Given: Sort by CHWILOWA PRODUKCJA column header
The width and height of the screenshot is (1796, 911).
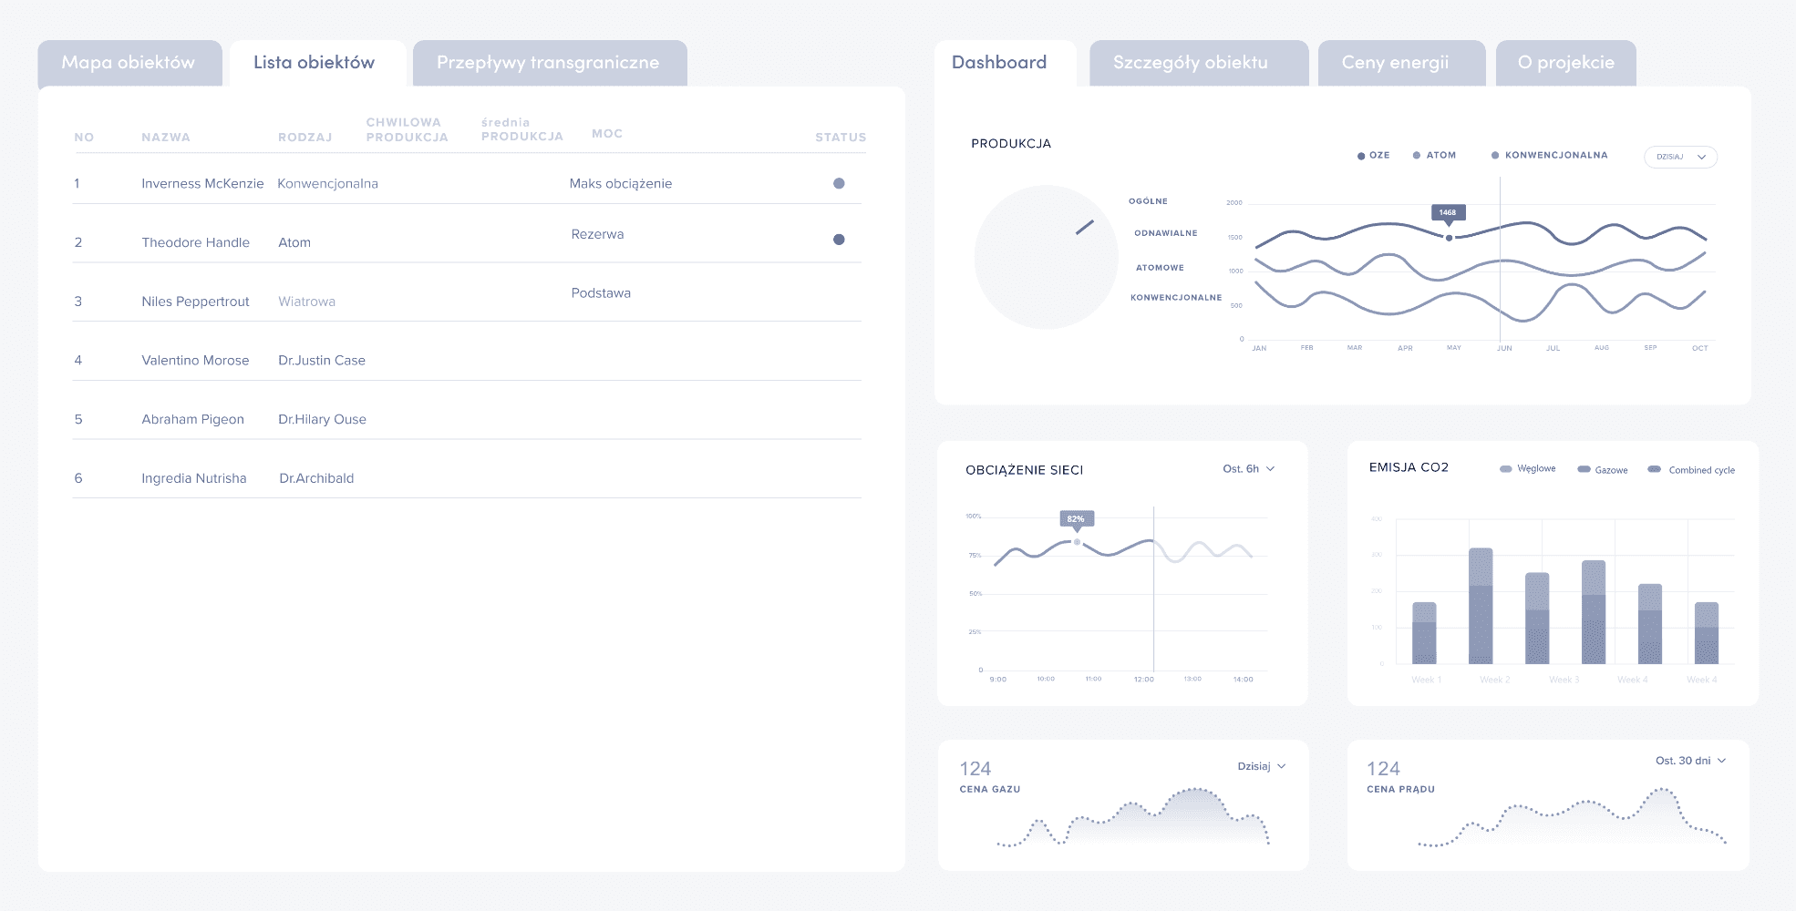Looking at the screenshot, I should point(407,129).
